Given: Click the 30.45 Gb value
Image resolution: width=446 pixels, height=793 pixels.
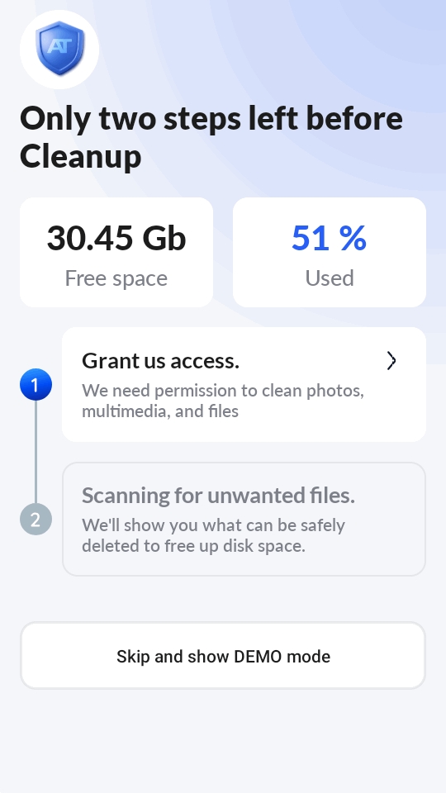Looking at the screenshot, I should (116, 238).
